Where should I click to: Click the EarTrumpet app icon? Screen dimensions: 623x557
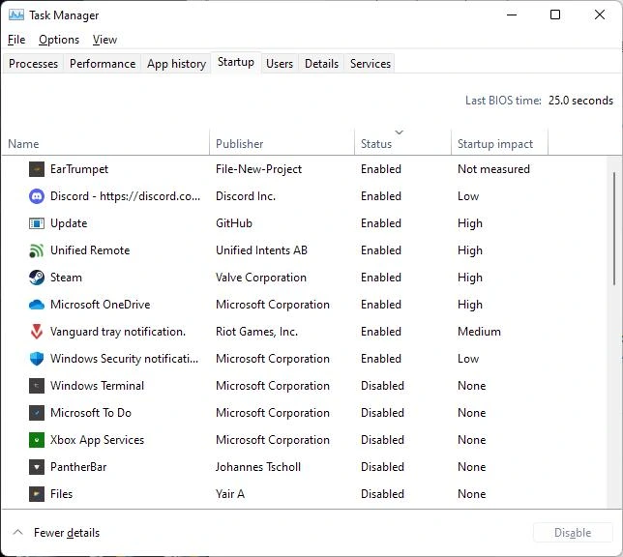click(37, 169)
